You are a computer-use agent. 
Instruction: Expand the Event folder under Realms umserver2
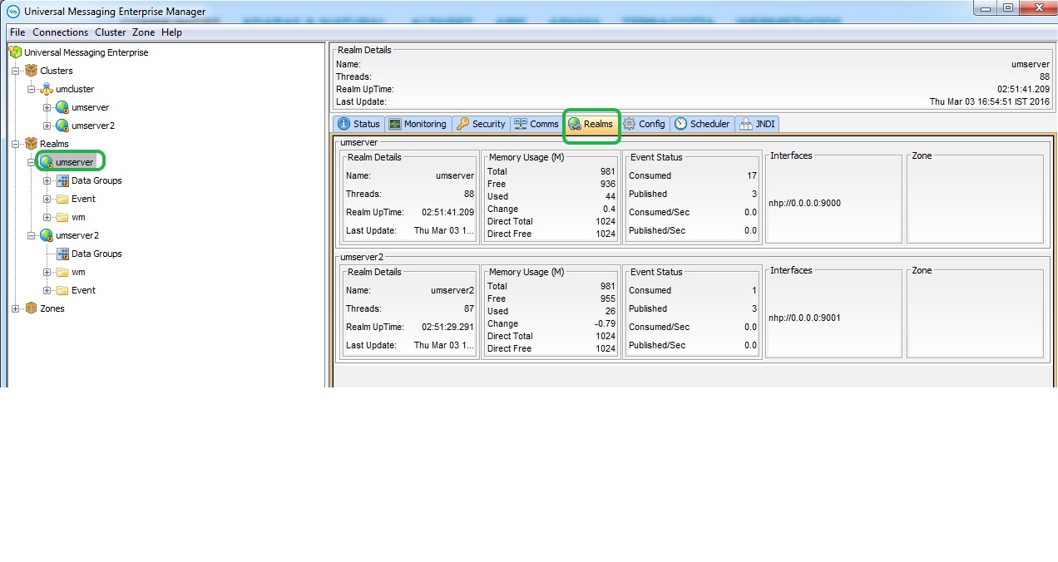coord(47,290)
